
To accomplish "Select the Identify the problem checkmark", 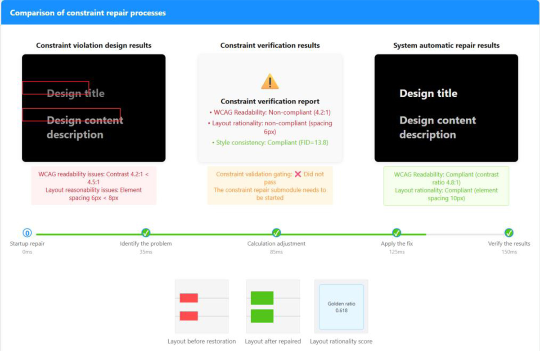I will click(146, 233).
